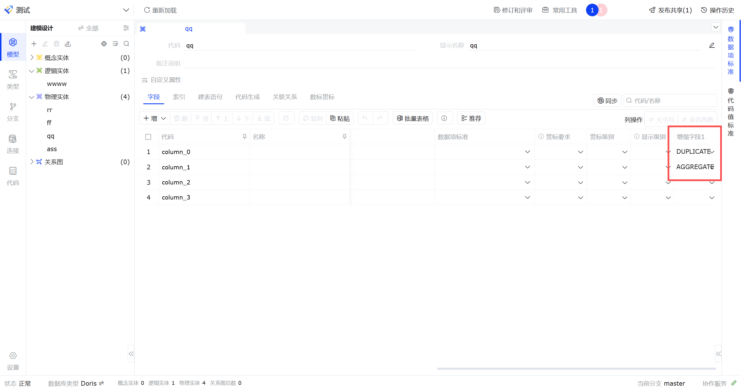Click the edit pencil beside display name
This screenshot has height=390, width=741.
click(712, 45)
